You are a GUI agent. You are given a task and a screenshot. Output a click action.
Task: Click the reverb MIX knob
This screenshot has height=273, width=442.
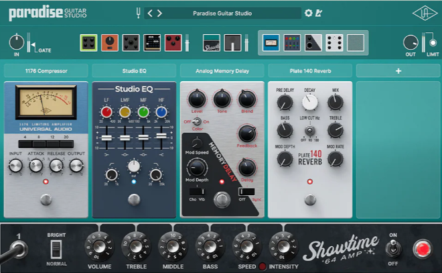click(x=335, y=102)
